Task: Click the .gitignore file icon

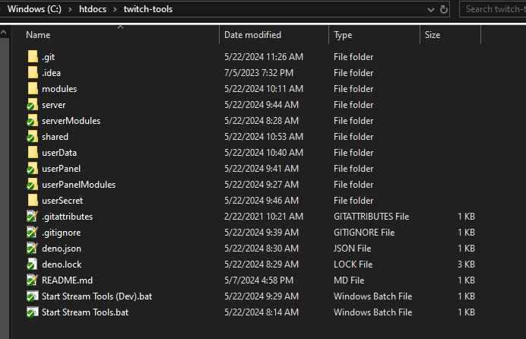Action: click(32, 233)
